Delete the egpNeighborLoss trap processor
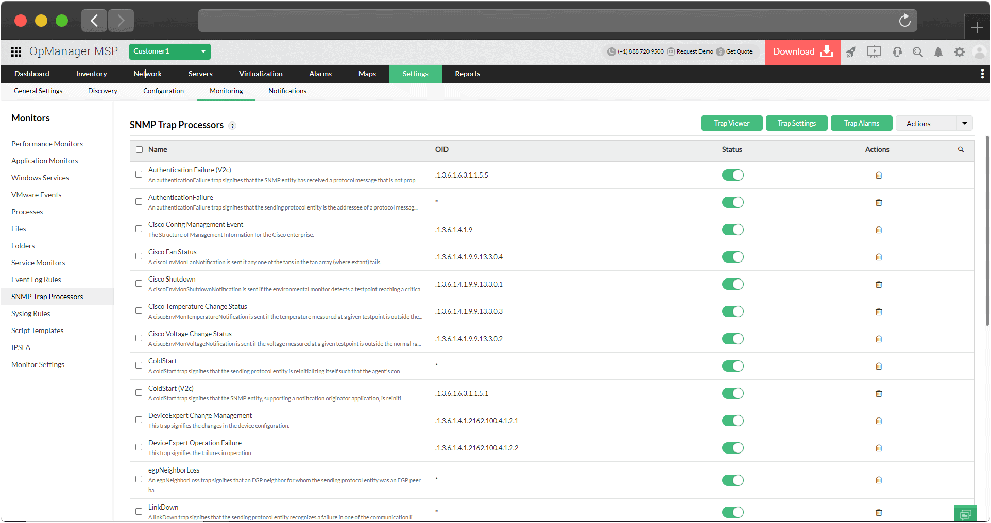This screenshot has width=991, height=523. click(x=879, y=480)
